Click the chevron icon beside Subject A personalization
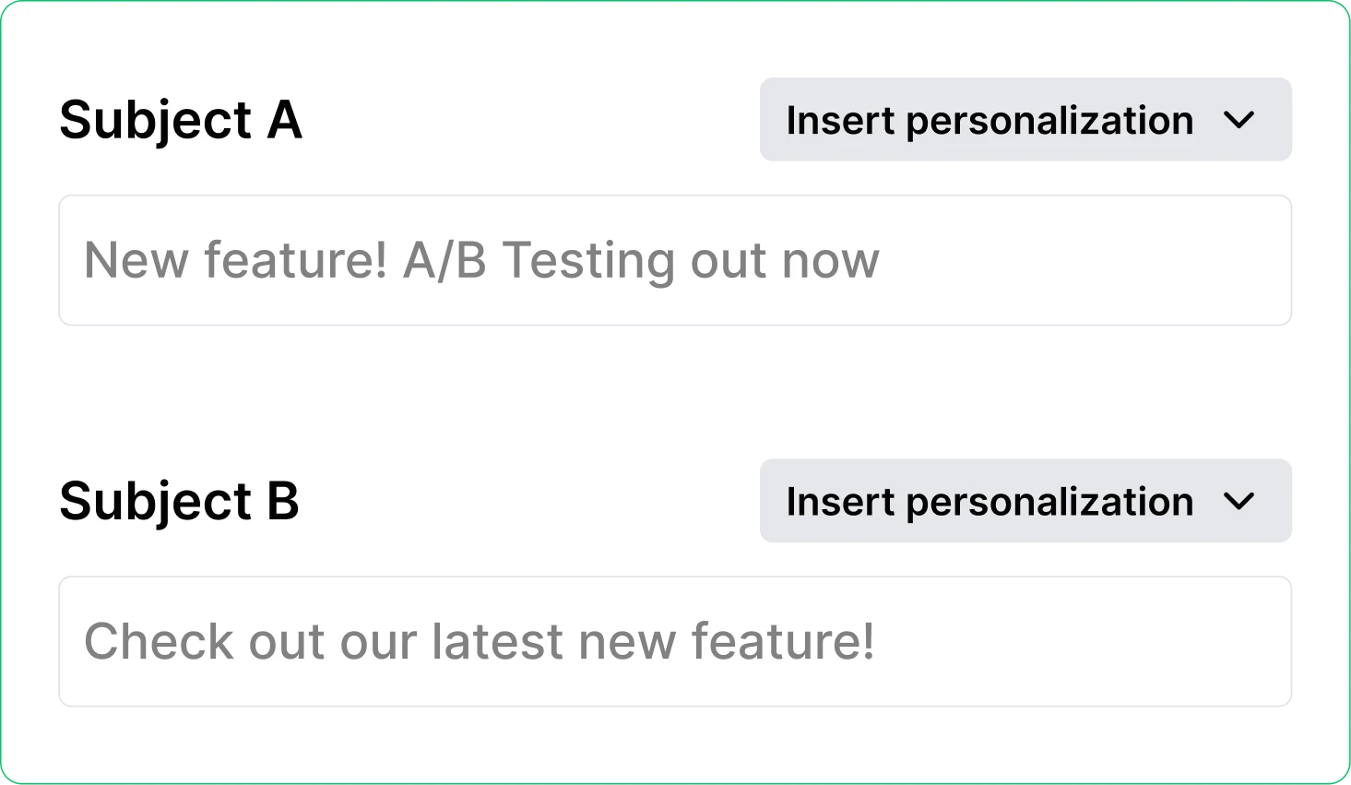 [1238, 120]
